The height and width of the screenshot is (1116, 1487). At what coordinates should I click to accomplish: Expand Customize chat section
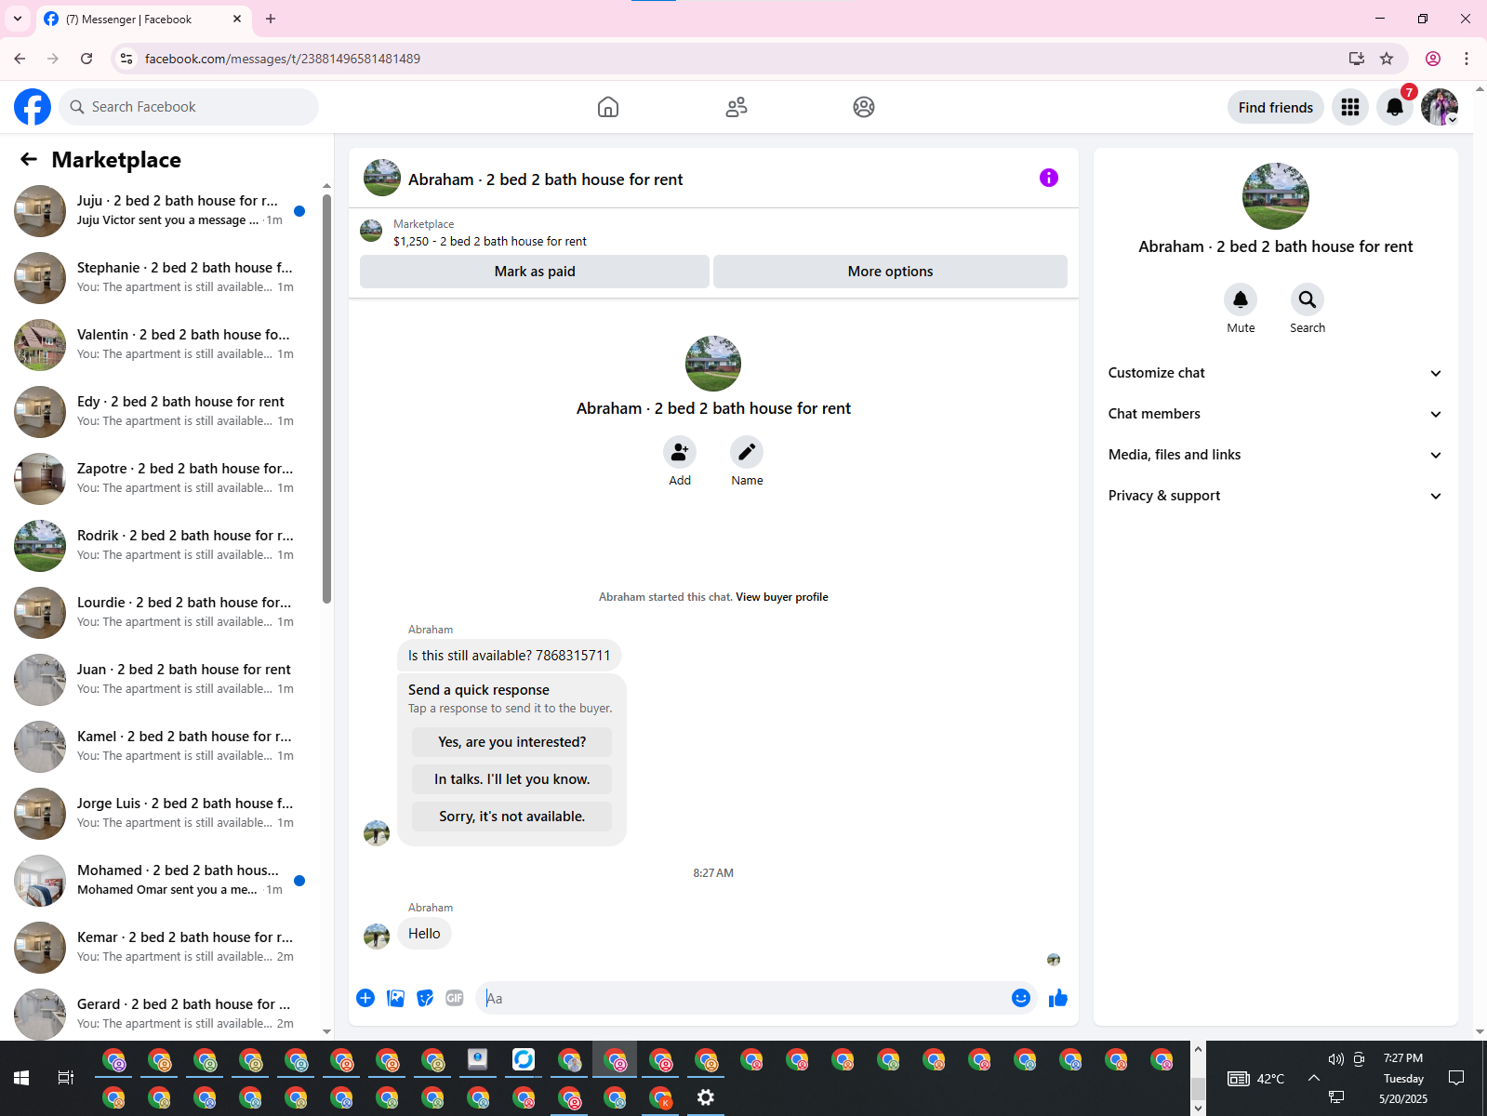[1275, 373]
